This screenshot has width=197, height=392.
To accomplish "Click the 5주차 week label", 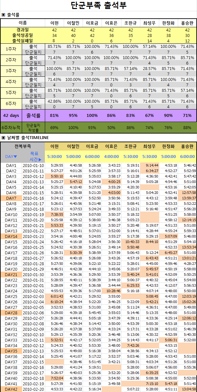I will point(11,93).
